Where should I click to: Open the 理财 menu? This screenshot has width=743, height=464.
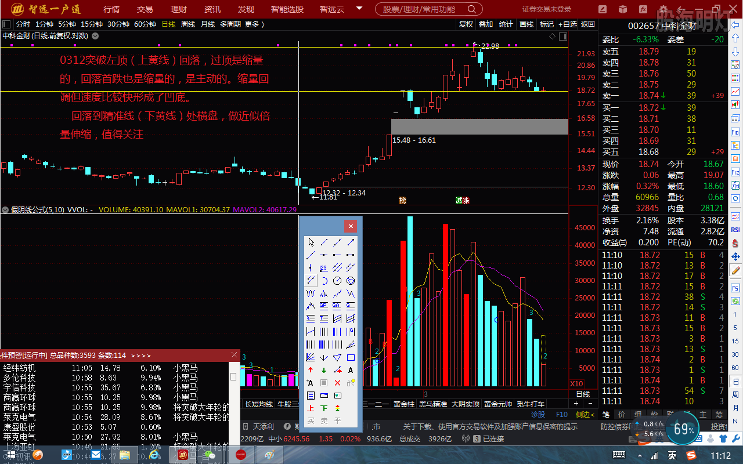click(x=179, y=9)
